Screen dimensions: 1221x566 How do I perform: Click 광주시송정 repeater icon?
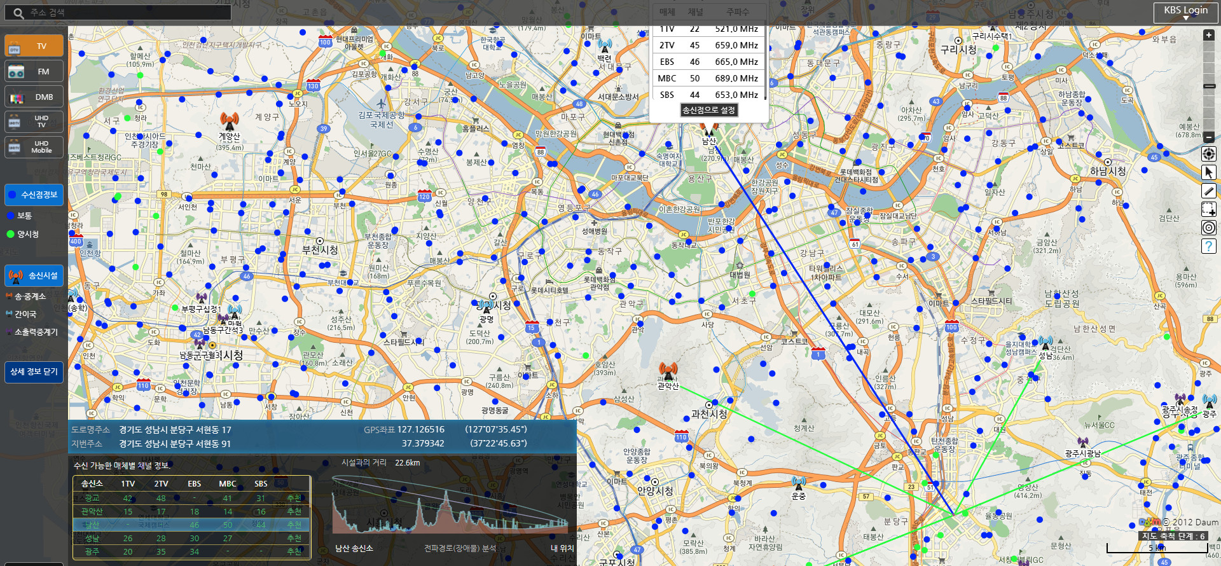click(1180, 399)
